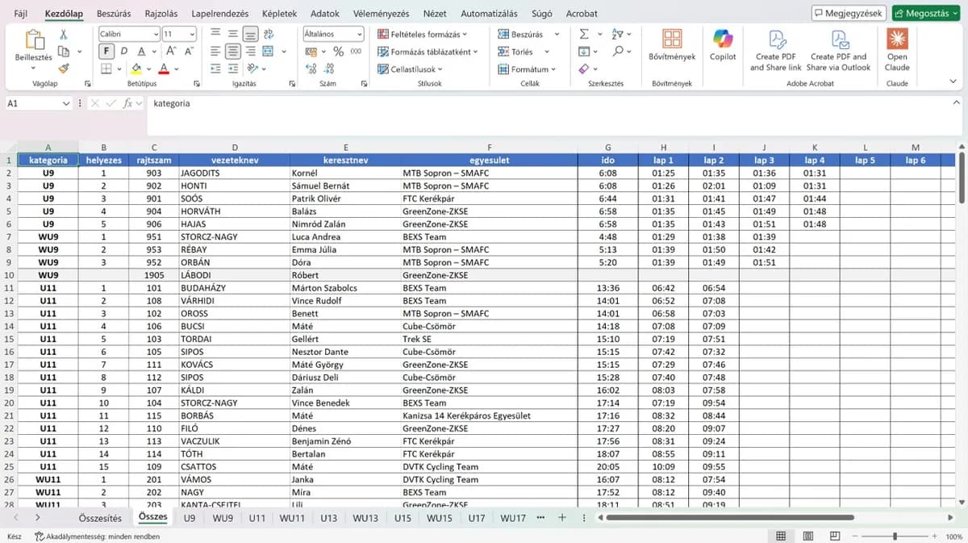Increase decimal places icon
The image size is (968, 543).
pyautogui.click(x=311, y=69)
